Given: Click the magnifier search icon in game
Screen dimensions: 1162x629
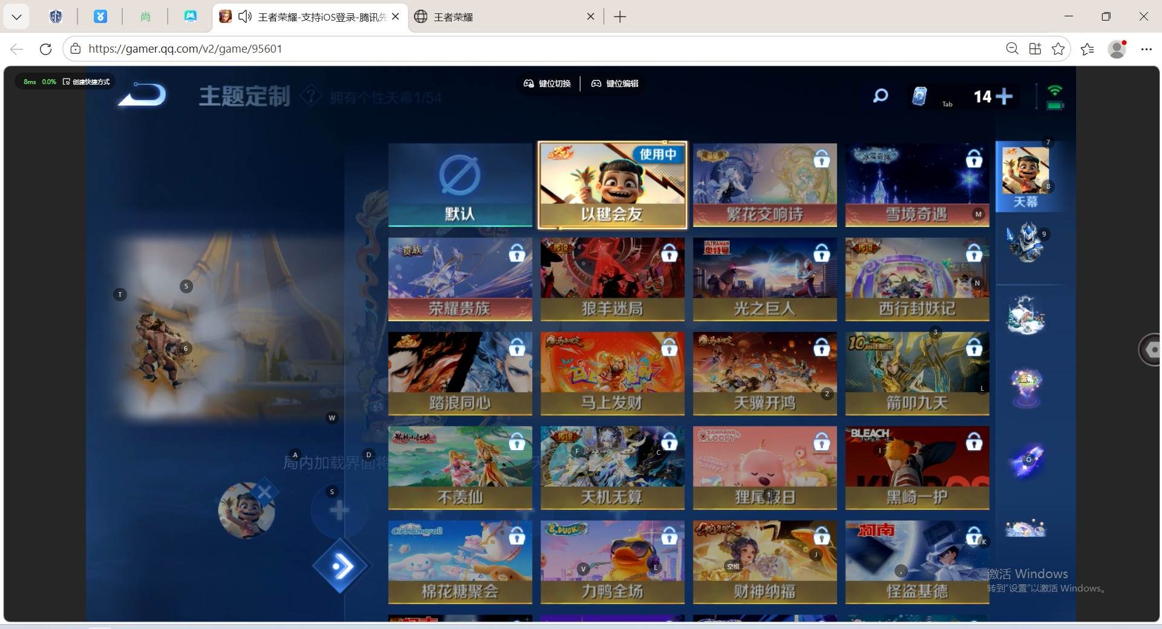Looking at the screenshot, I should coord(881,96).
